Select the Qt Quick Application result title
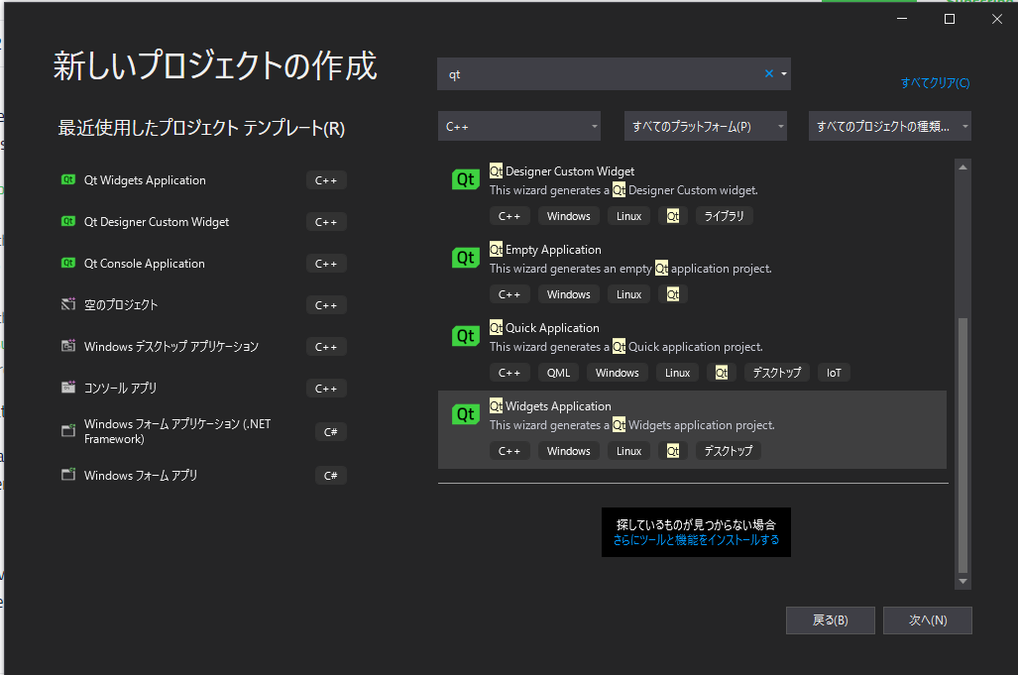Viewport: 1018px width, 675px height. click(544, 328)
